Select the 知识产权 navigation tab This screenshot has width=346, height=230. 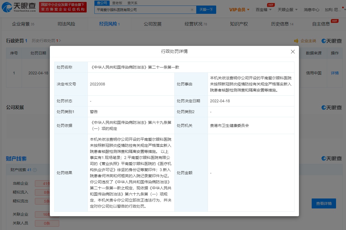[x=239, y=24]
